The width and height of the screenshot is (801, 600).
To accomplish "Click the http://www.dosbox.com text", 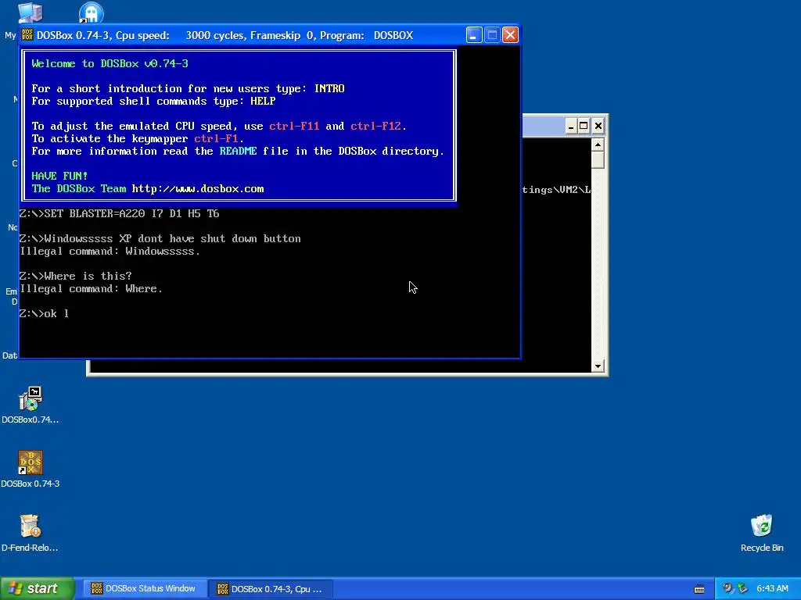I will pyautogui.click(x=198, y=189).
